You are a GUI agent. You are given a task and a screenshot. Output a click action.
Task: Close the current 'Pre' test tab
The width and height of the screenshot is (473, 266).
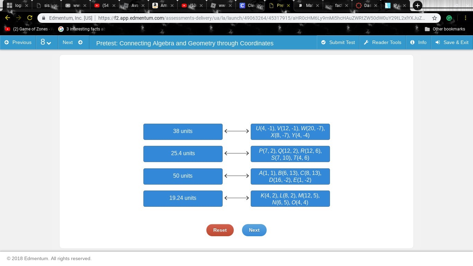tap(288, 6)
